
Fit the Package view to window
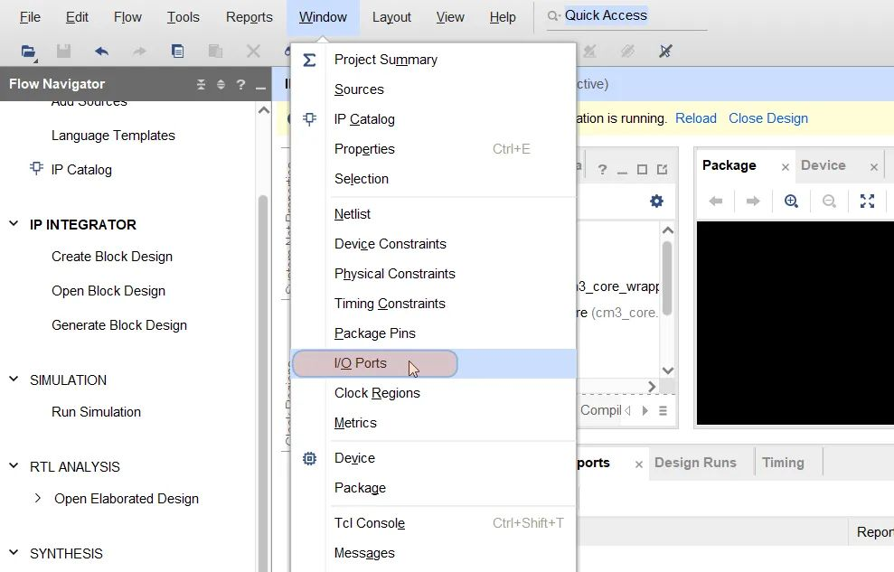(x=867, y=202)
